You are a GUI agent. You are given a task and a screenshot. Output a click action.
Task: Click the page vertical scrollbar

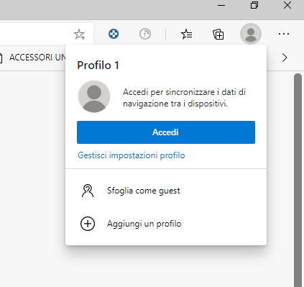tap(298, 180)
